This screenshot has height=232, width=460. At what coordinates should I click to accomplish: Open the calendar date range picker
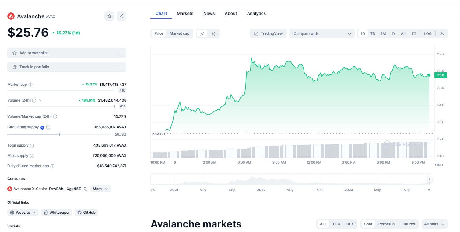(x=414, y=33)
